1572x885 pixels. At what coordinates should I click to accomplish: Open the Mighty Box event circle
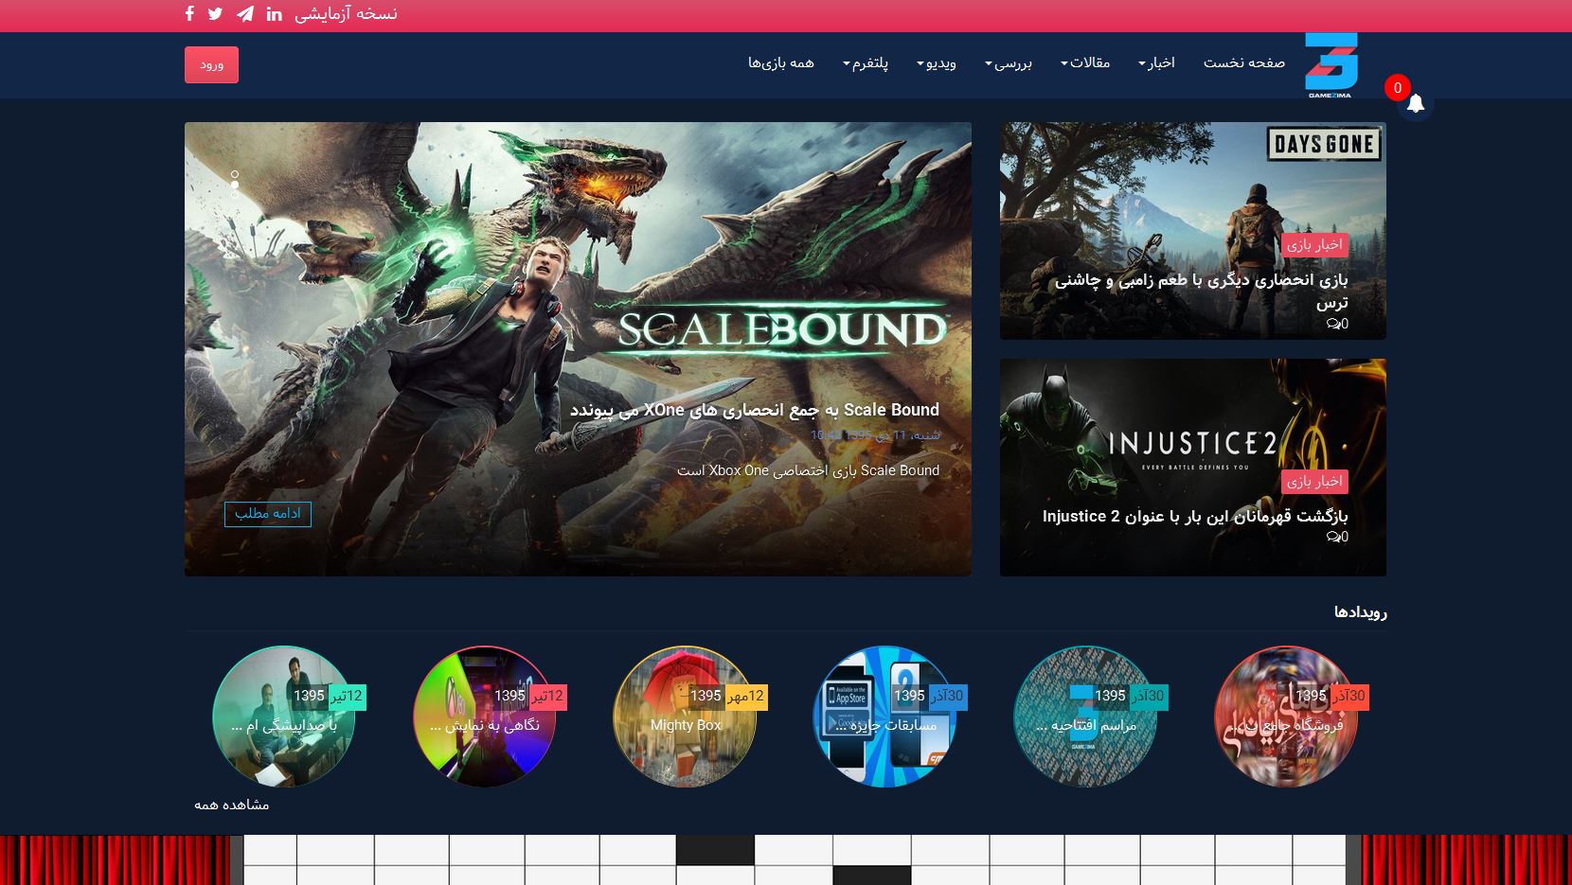click(x=685, y=717)
